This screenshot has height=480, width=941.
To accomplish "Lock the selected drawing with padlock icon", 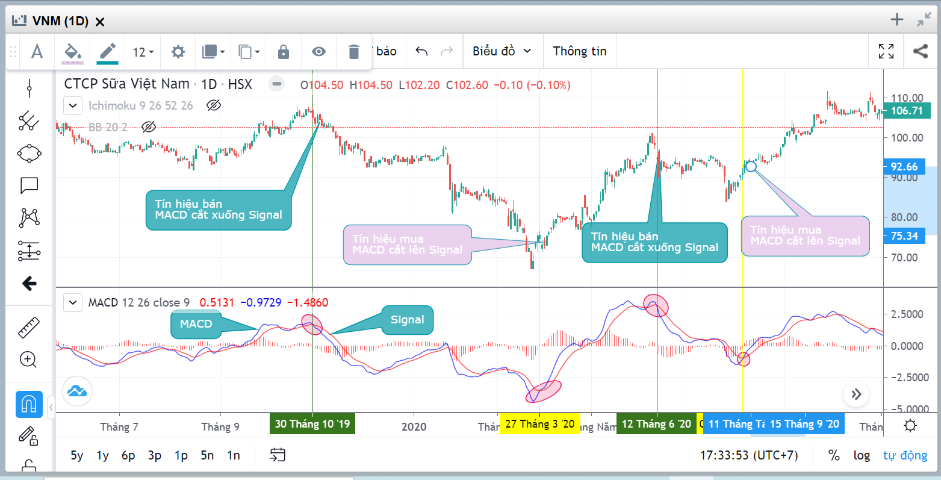I will point(284,52).
